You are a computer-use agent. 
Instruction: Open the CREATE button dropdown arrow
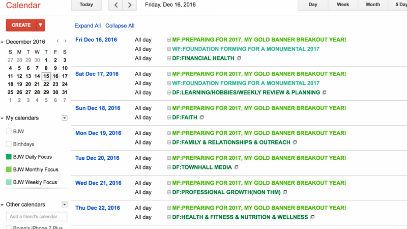click(x=41, y=25)
